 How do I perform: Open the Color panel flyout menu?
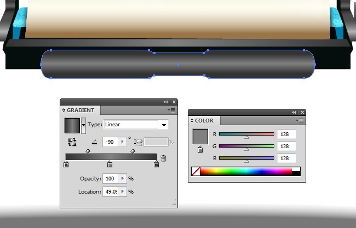300,121
